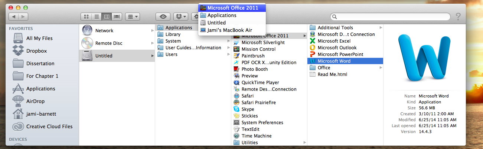483x149 pixels.
Task: Select the column view button
Action: click(107, 17)
